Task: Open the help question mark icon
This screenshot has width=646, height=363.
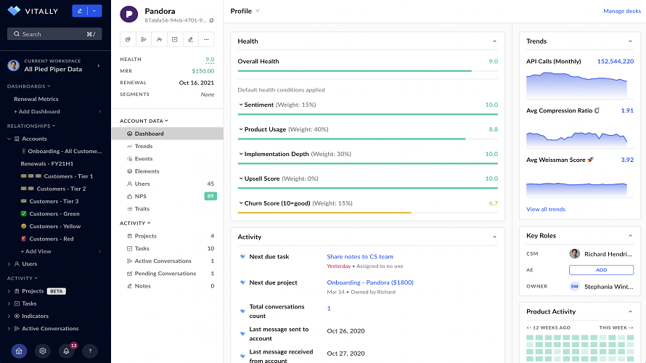Action: coord(90,351)
